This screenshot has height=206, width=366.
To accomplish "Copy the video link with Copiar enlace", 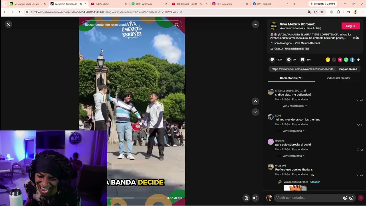I will click(x=348, y=69).
